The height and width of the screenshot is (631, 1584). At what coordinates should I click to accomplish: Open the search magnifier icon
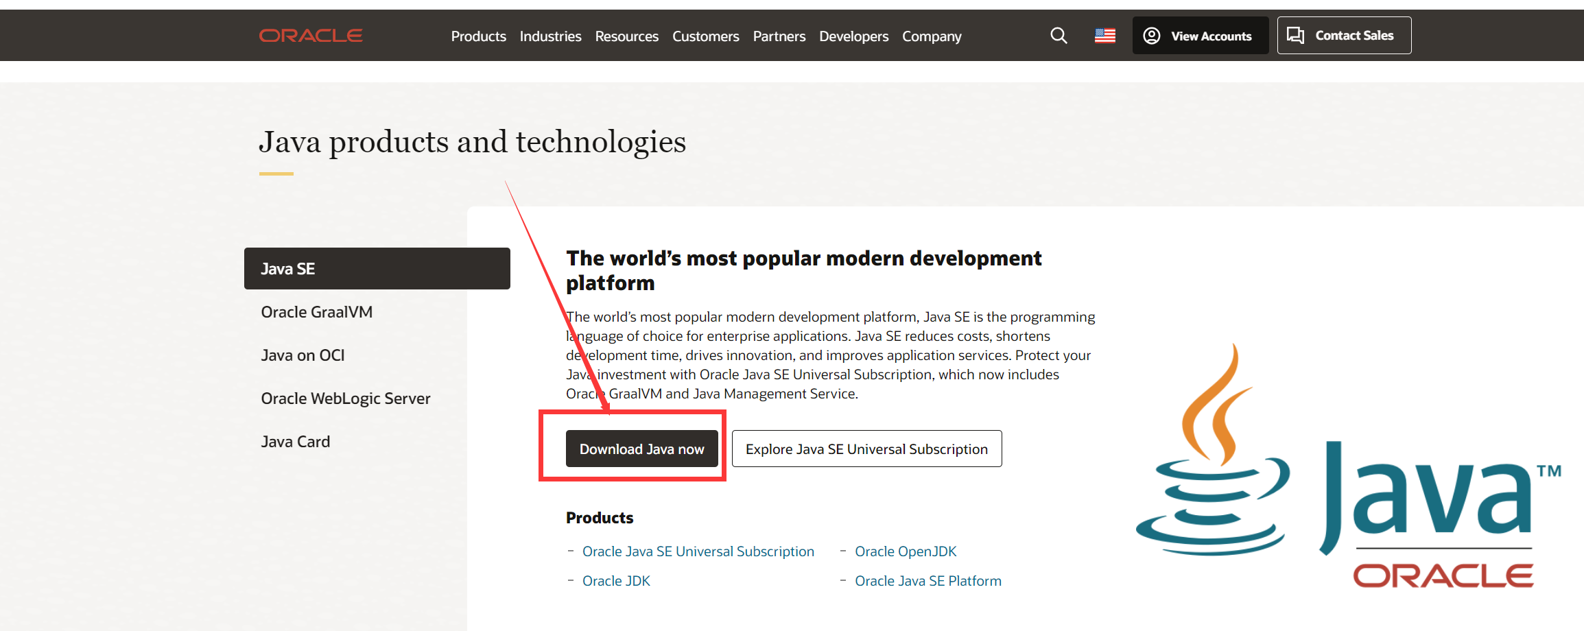[1059, 36]
